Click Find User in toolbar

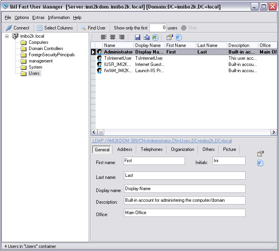(x=93, y=28)
